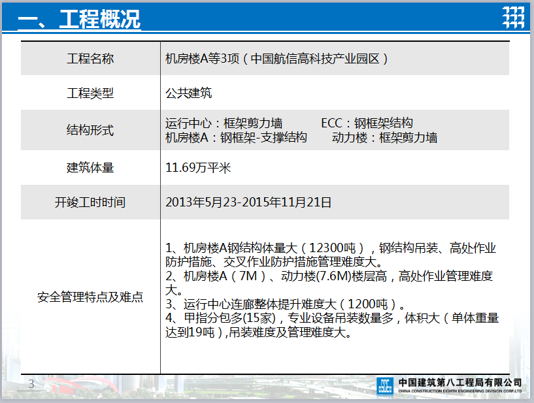Click point 3 about 运行中心连廊整体提升
Image resolution: width=534 pixels, height=403 pixels.
click(286, 304)
